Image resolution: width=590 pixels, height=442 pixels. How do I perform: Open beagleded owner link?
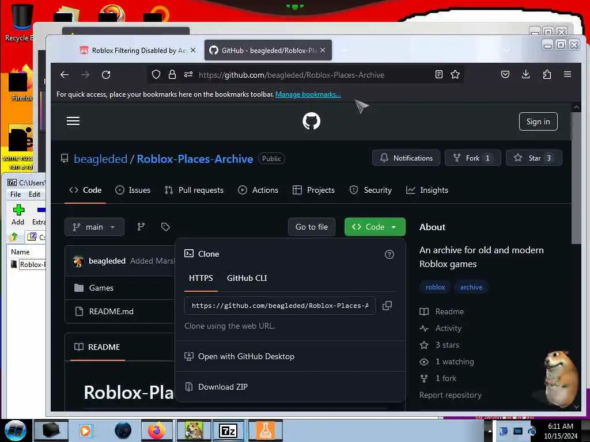[x=100, y=159]
